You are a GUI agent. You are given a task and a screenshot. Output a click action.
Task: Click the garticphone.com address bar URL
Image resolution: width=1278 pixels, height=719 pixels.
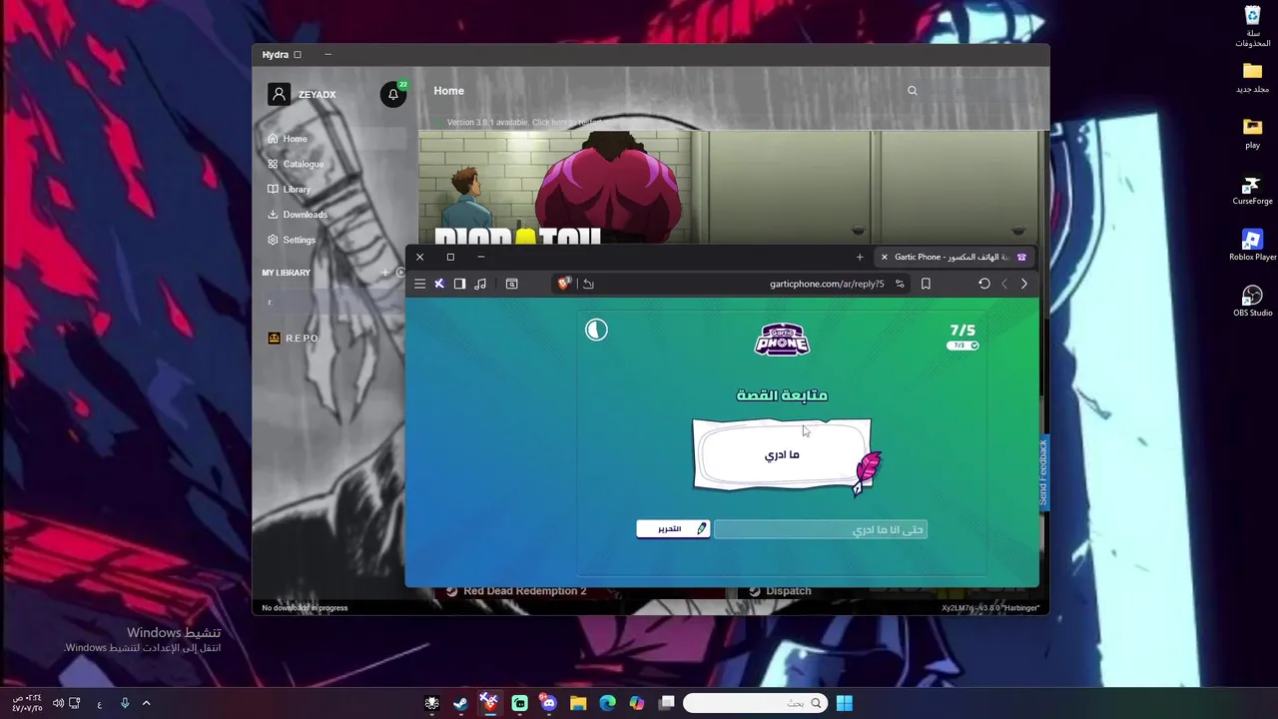tap(827, 284)
